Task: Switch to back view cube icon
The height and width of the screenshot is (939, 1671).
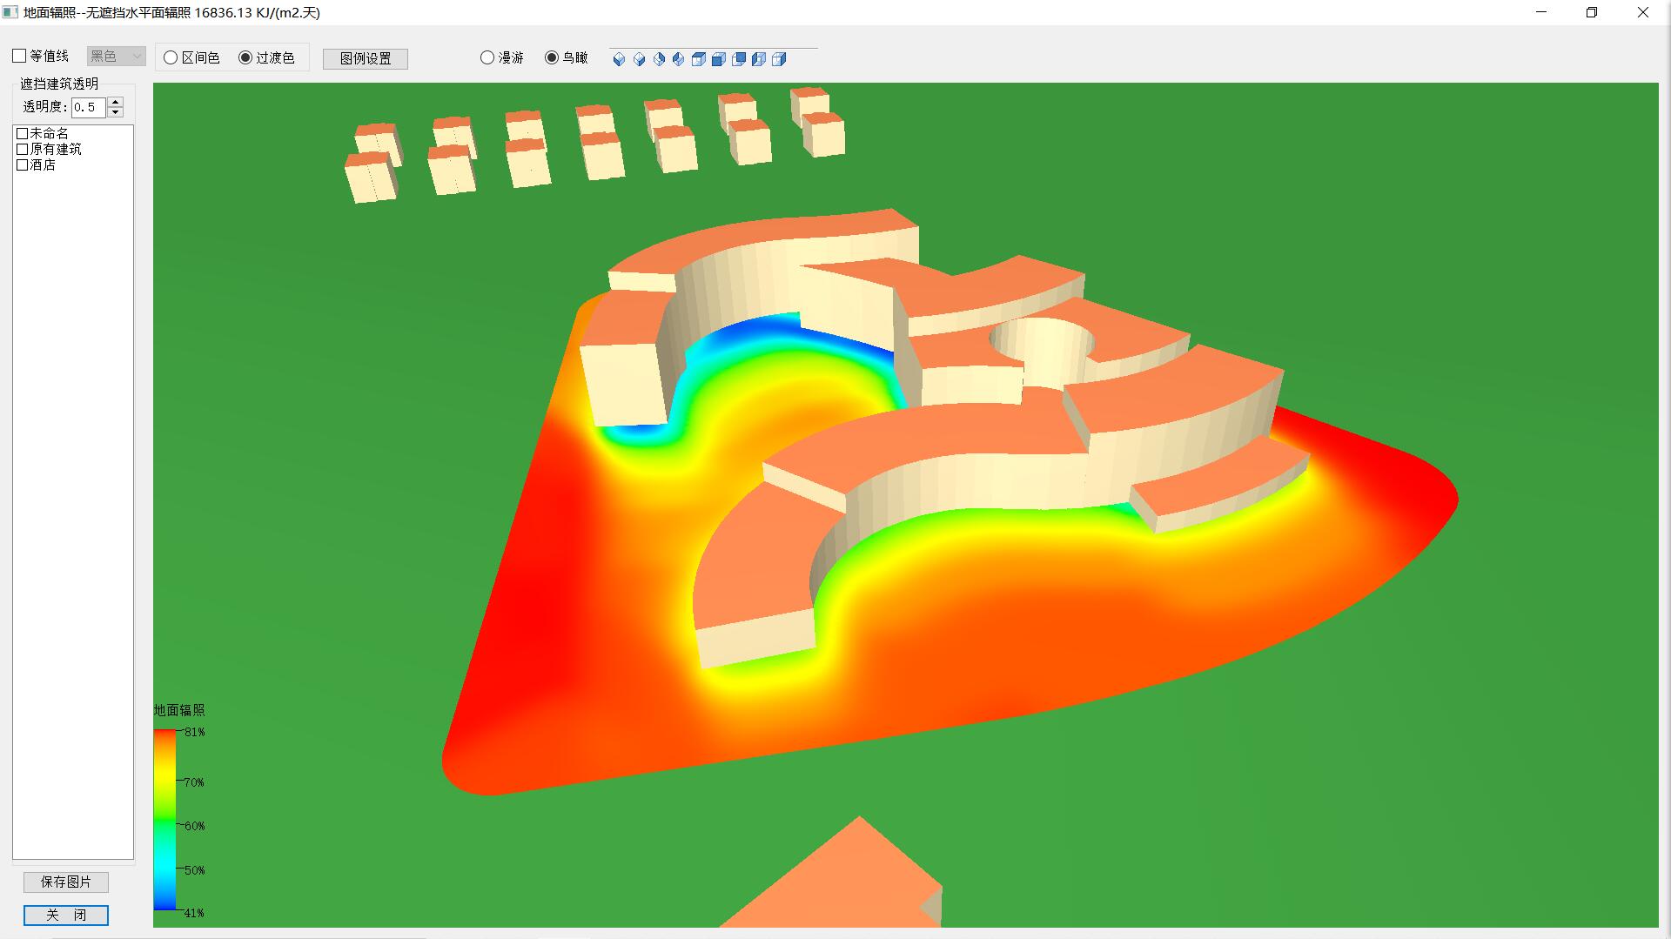Action: point(739,59)
